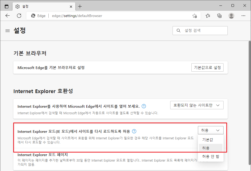Show help for opening sites with Internet Explorer
251x171 pixels.
(x=144, y=106)
